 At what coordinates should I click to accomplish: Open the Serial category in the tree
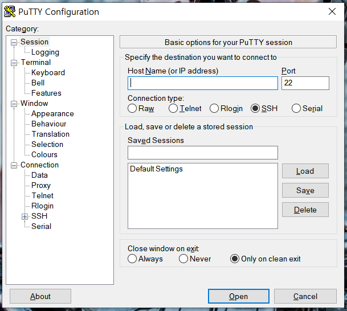[x=41, y=226]
